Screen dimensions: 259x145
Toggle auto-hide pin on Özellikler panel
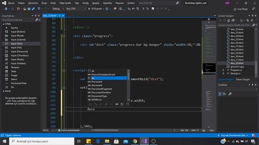tap(253, 85)
